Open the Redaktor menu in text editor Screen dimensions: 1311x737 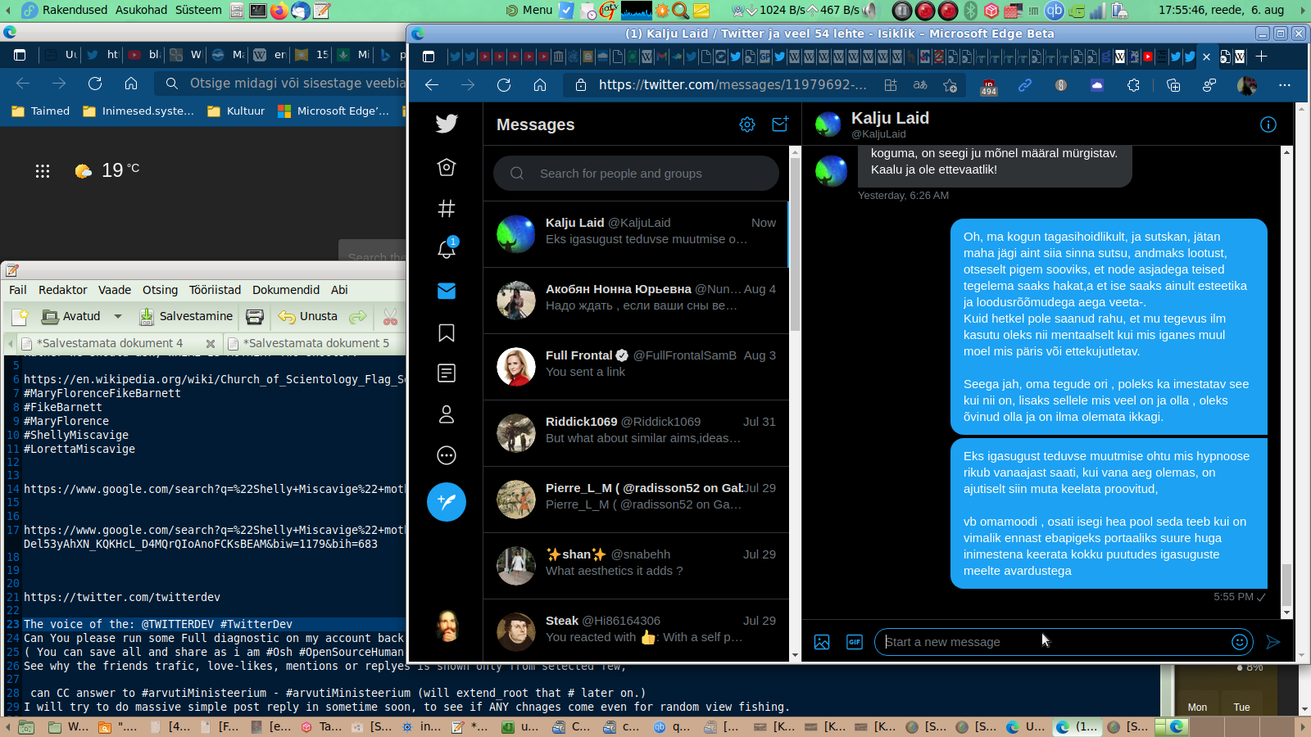[63, 290]
